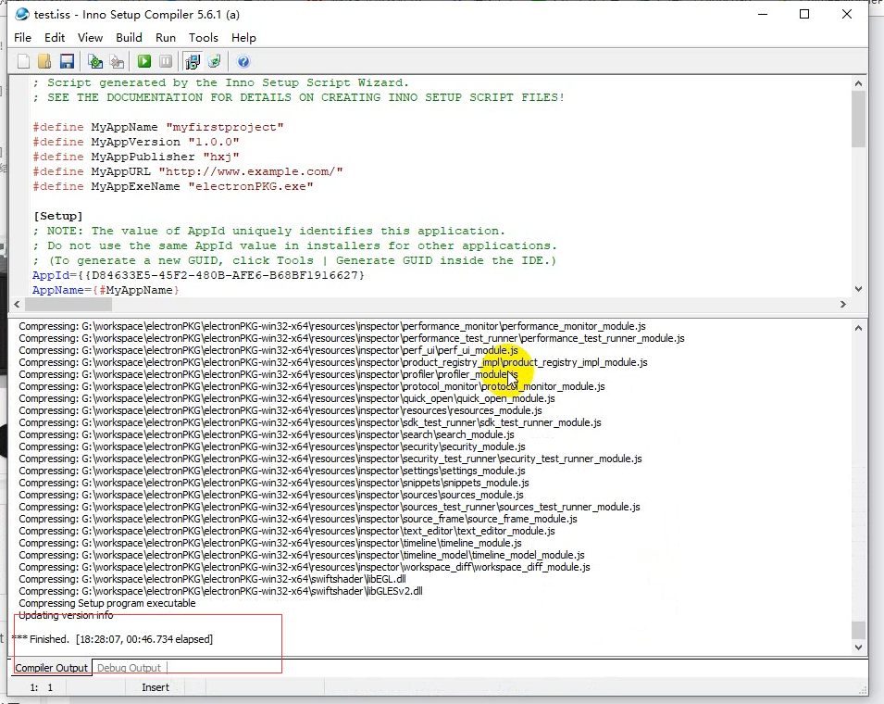Screen dimensions: 884x704
Task: Click the 'Script generated by' comment line
Action: pyautogui.click(x=221, y=82)
